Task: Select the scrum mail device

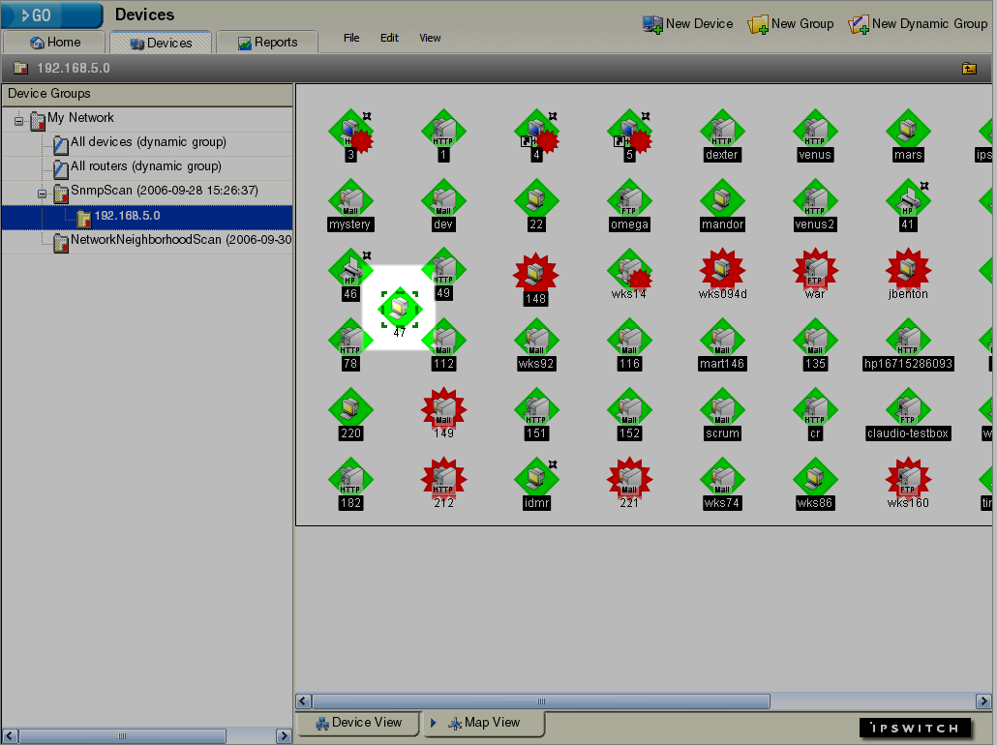Action: coord(722,414)
